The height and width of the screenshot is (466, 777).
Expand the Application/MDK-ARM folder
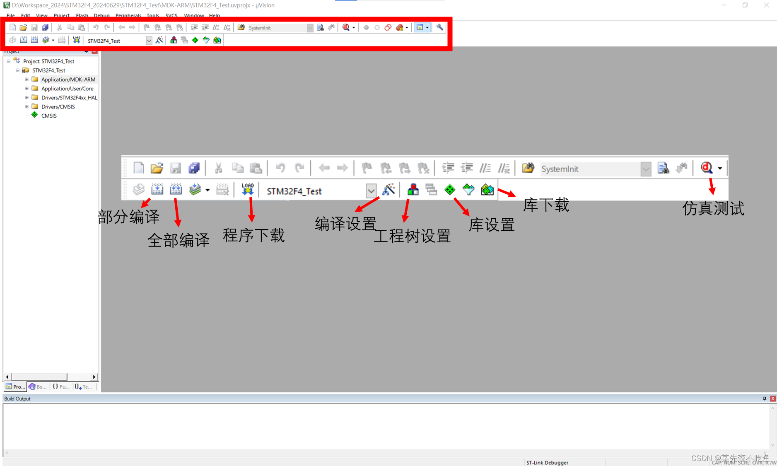point(27,79)
